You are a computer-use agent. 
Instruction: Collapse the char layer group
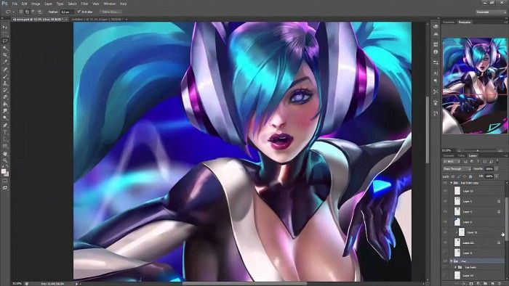pos(452,261)
